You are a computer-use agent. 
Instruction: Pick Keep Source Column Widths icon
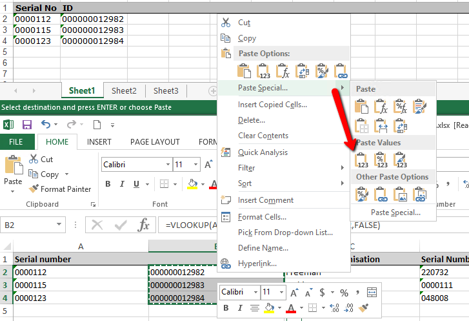coord(381,126)
